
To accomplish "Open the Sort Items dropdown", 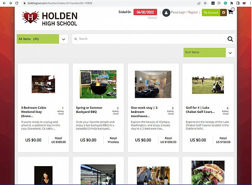I will [230, 52].
